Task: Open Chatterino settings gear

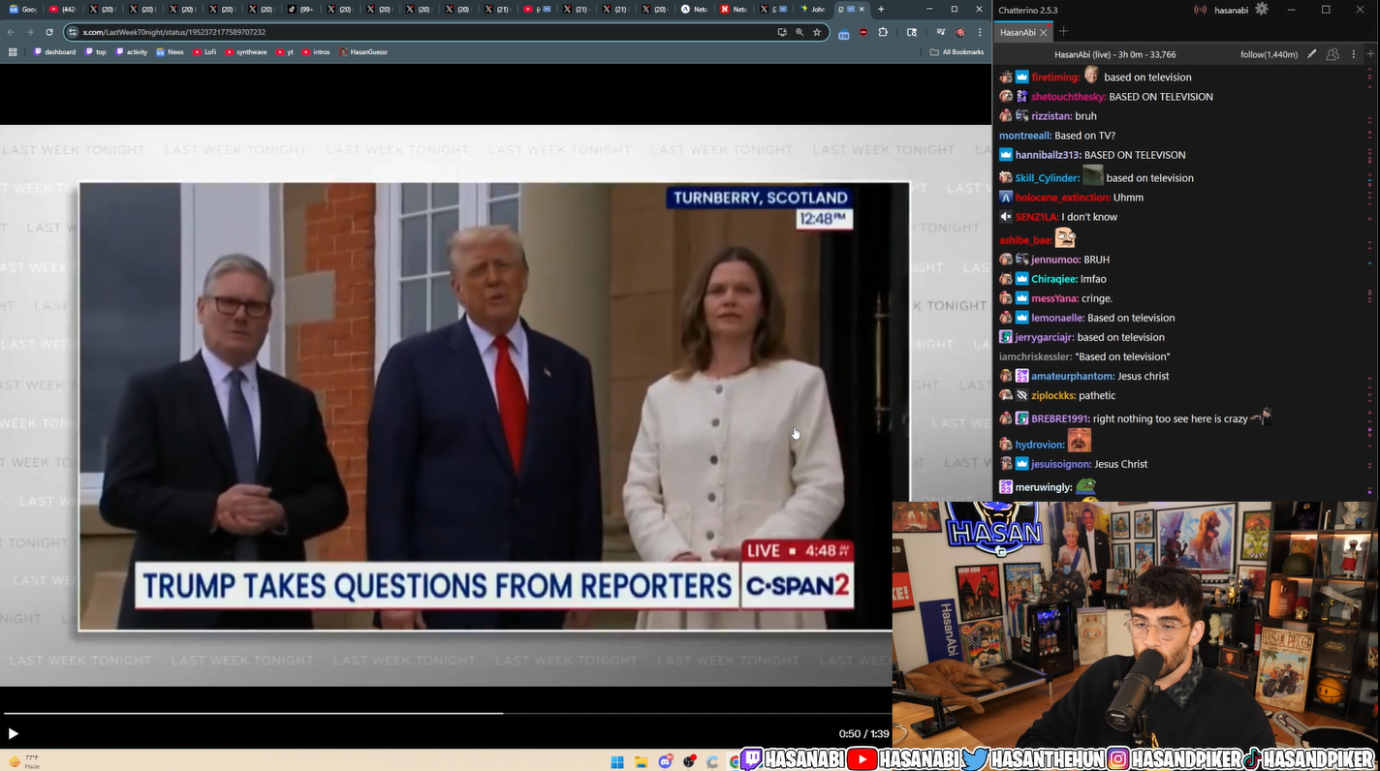Action: tap(1261, 9)
